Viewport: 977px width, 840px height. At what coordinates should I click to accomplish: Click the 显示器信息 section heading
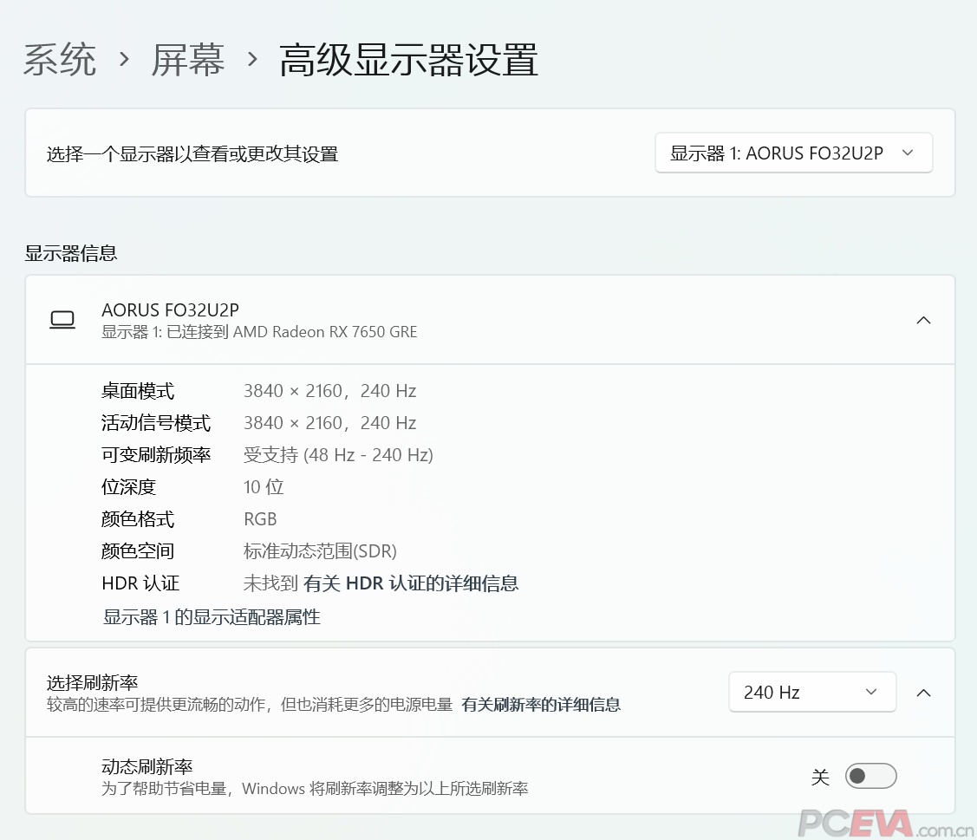pos(71,253)
